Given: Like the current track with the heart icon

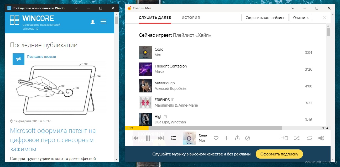Looking at the screenshot, I should pos(216,138).
